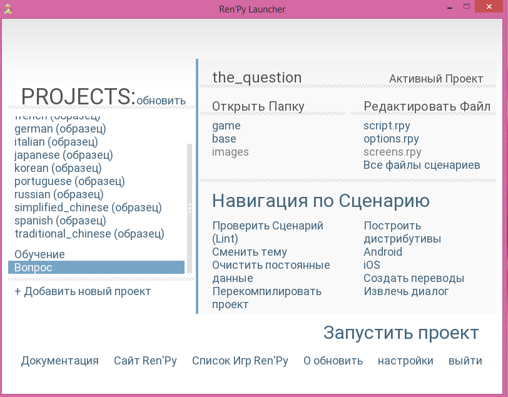Open the images folder
Screen dimensions: 508x397
[x=230, y=152]
